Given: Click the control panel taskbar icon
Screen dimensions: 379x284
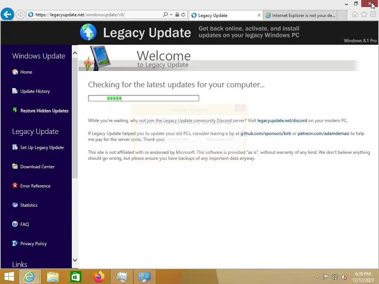Looking at the screenshot, I should click(x=145, y=277).
